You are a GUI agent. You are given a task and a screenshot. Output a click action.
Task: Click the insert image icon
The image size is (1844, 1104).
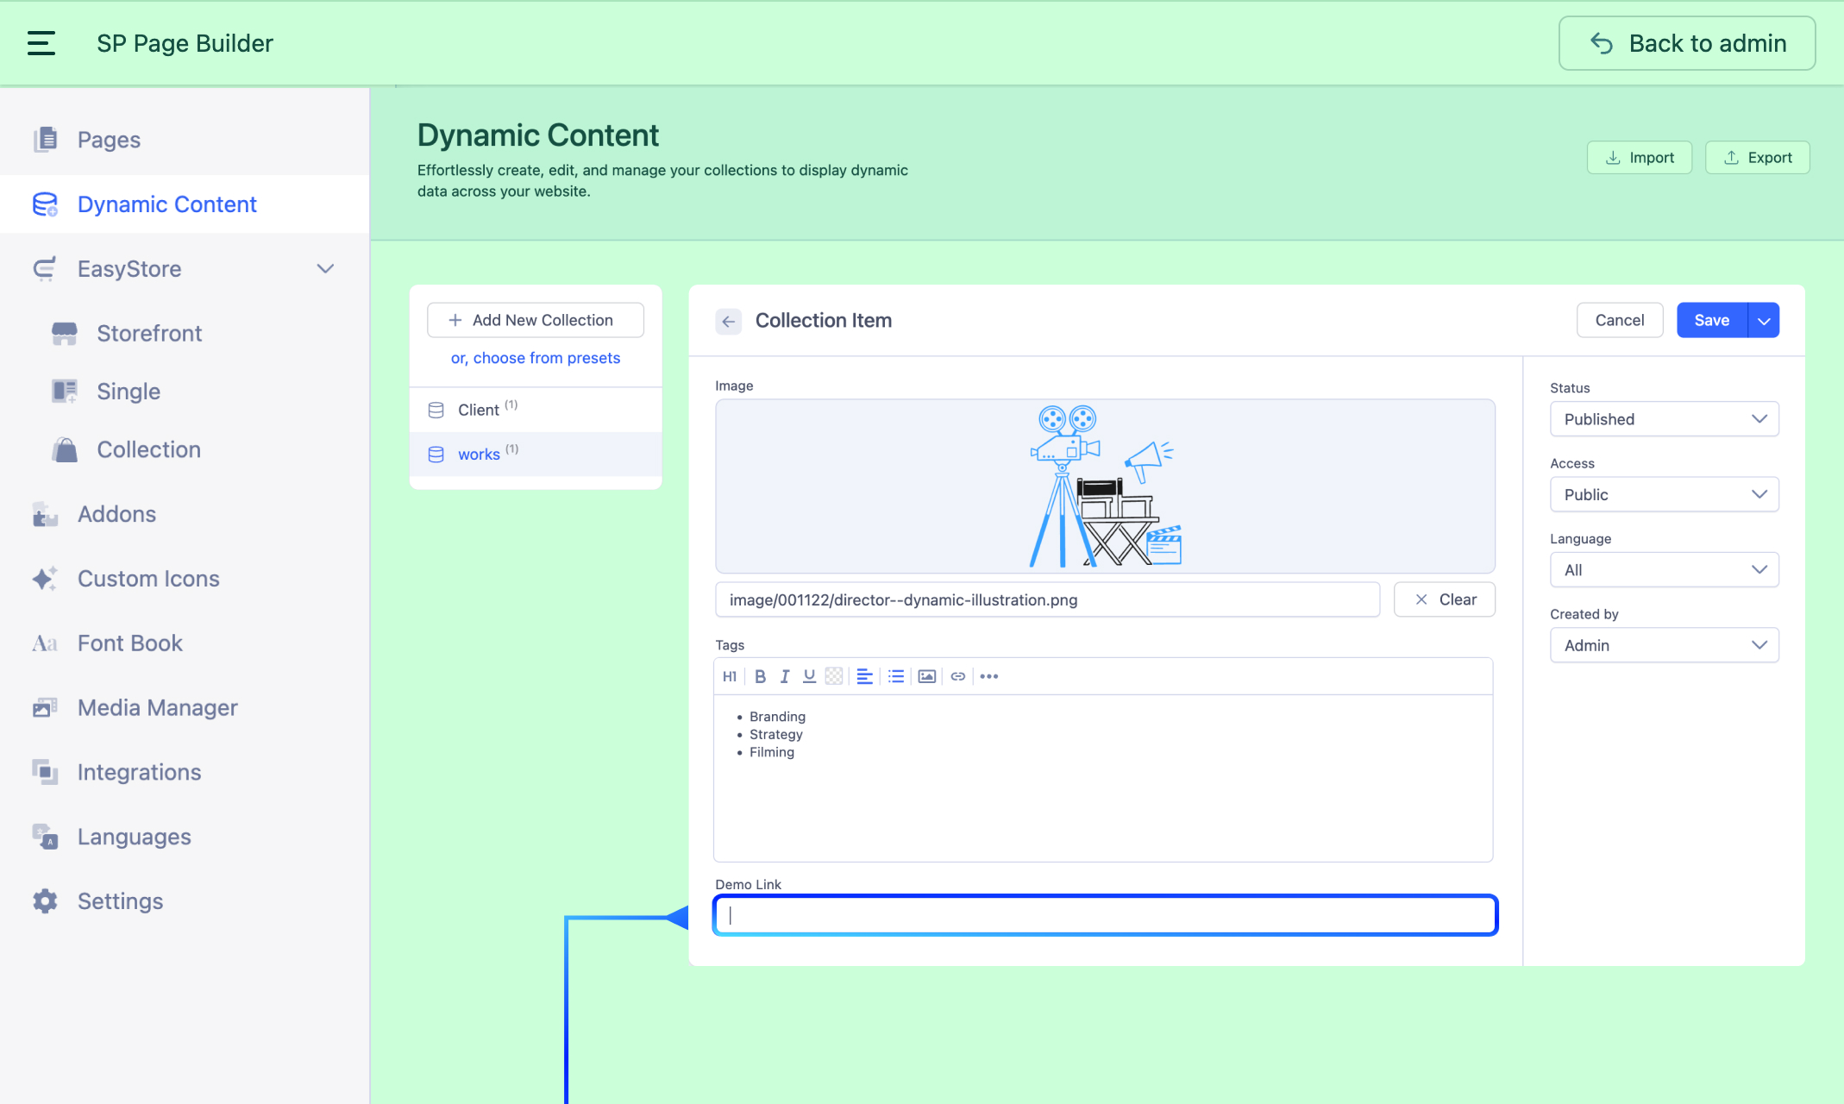point(926,676)
